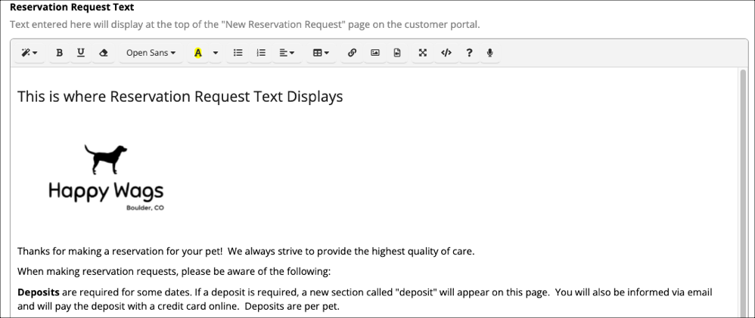Click the 'Thanks for making a reservation' paragraph
The width and height of the screenshot is (755, 318).
(246, 251)
